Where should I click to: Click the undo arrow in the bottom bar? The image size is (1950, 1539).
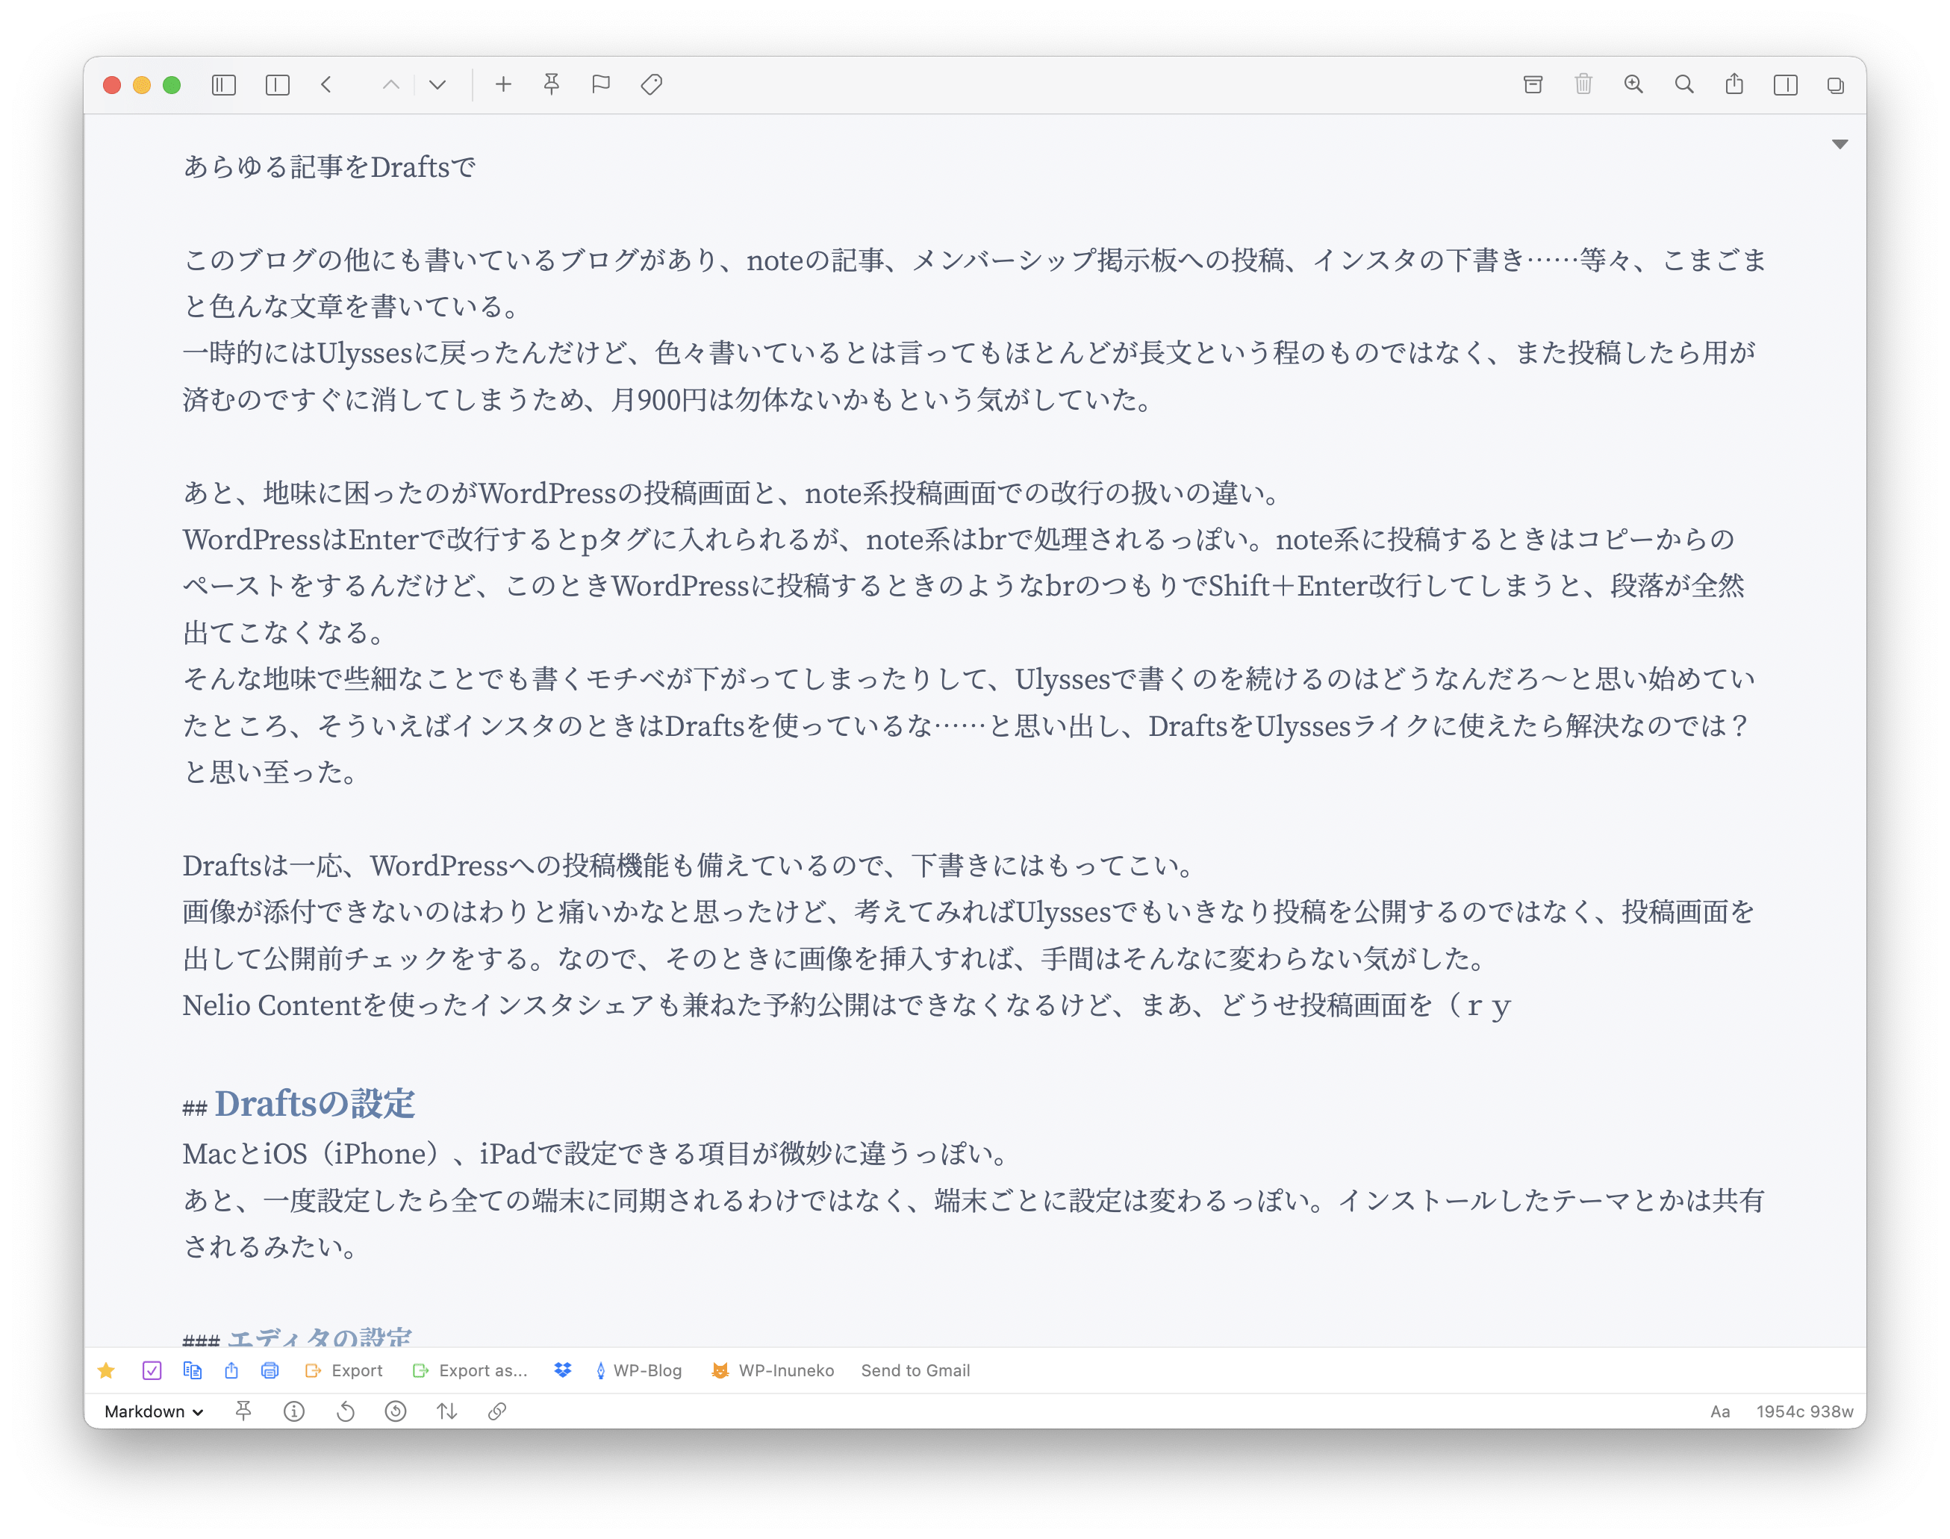tap(345, 1411)
